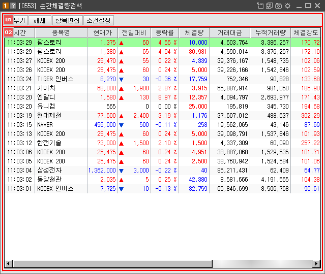Click 유니켐 volume 25,000
The width and height of the screenshot is (325, 274).
pyautogui.click(x=198, y=107)
